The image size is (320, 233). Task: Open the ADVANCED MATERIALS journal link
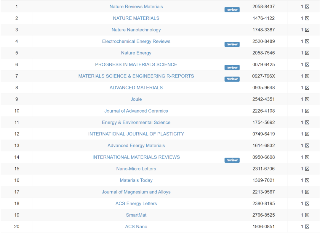pyautogui.click(x=136, y=88)
